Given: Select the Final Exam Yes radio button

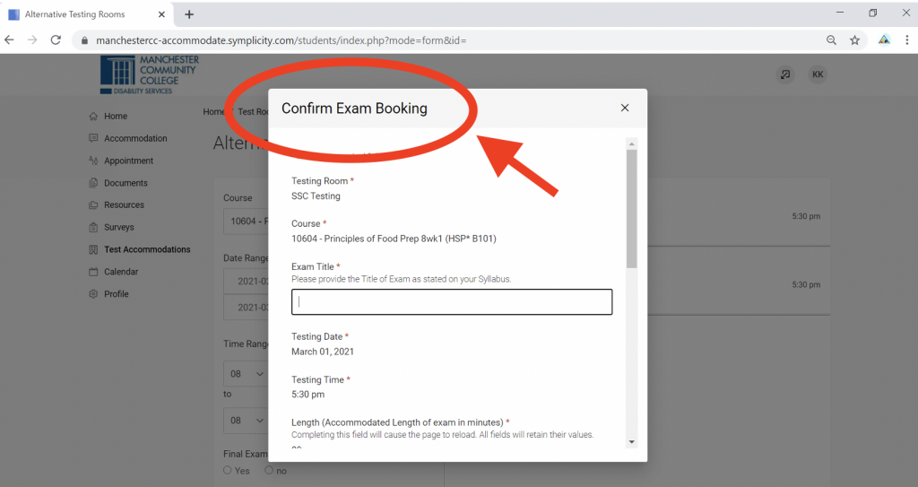Looking at the screenshot, I should coord(228,470).
